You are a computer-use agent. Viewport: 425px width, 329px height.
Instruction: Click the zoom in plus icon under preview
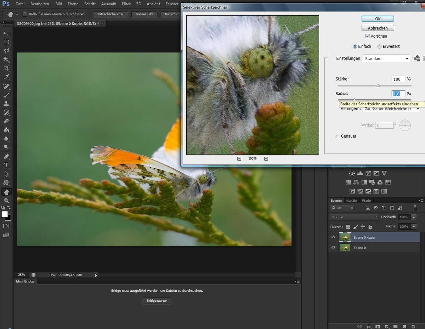(266, 158)
